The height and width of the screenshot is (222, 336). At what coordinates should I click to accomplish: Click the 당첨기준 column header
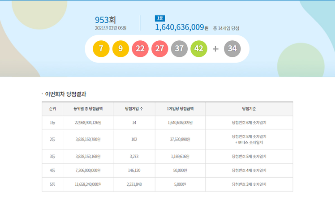249,109
